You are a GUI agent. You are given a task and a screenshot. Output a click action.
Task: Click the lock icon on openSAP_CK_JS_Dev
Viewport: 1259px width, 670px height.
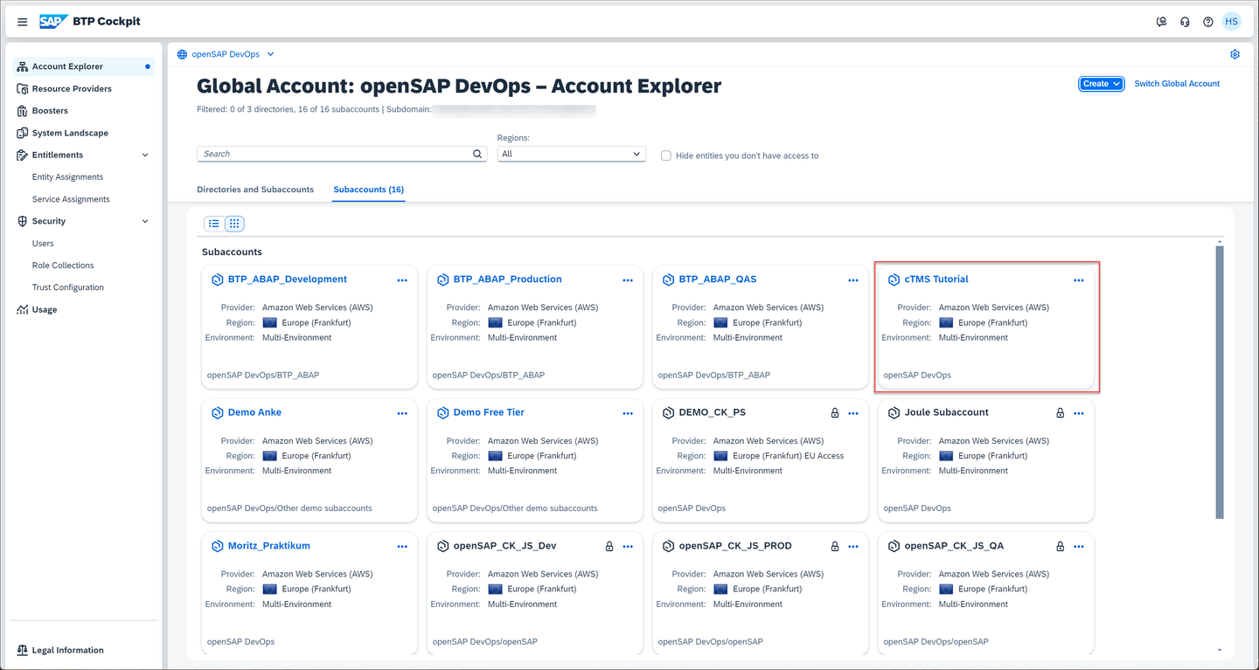pyautogui.click(x=609, y=547)
